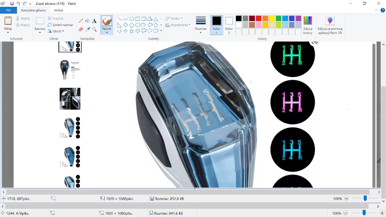This screenshot has height=217, width=386.
Task: Select the five-point star shape
Action: pyautogui.click(x=132, y=31)
